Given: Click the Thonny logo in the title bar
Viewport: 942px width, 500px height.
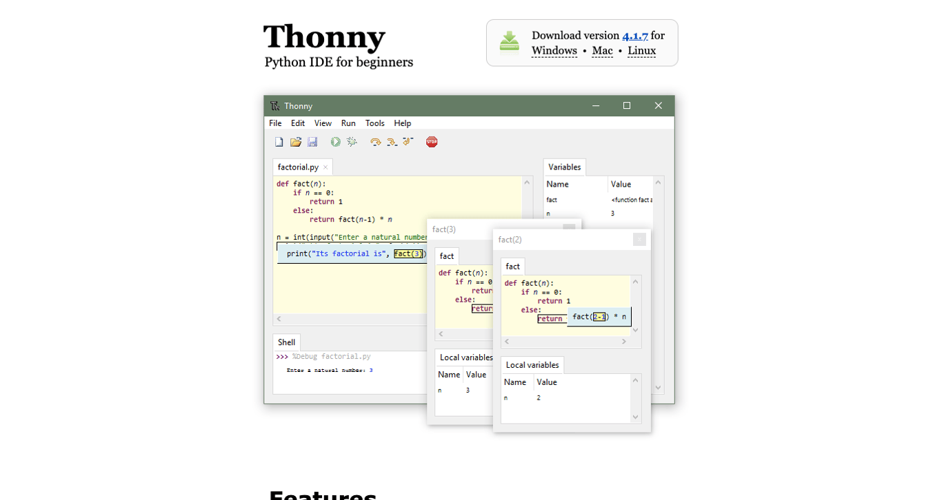Looking at the screenshot, I should [275, 105].
